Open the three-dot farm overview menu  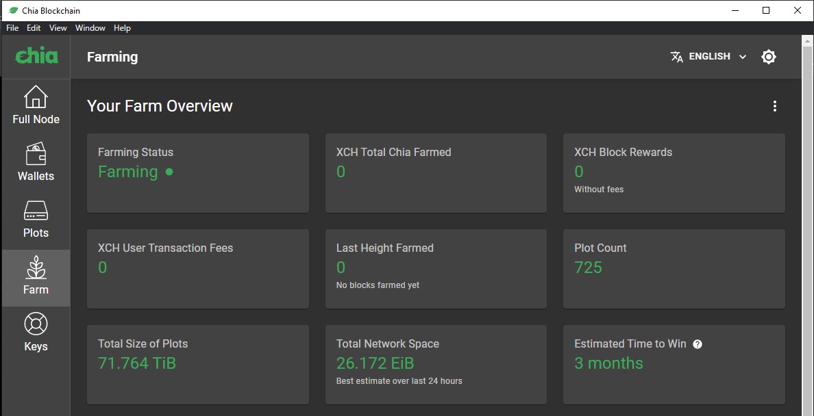tap(774, 106)
